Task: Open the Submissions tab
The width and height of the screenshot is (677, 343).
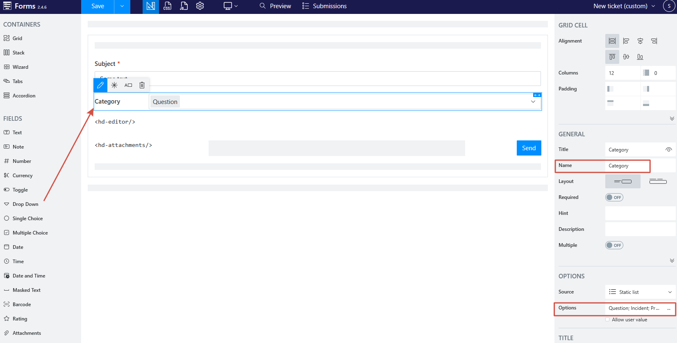Action: tap(324, 6)
